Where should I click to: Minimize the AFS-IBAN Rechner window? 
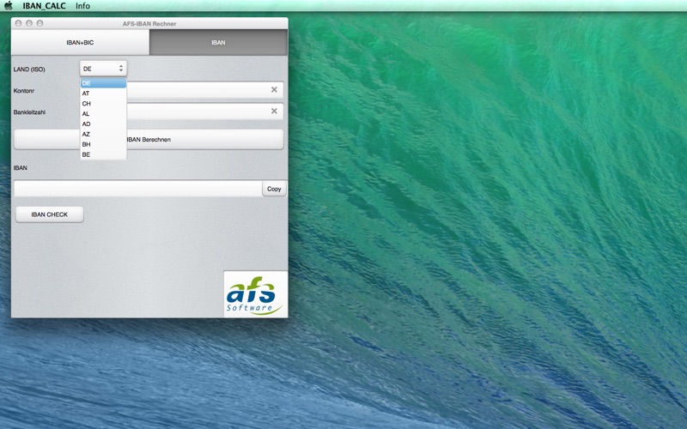tap(29, 23)
